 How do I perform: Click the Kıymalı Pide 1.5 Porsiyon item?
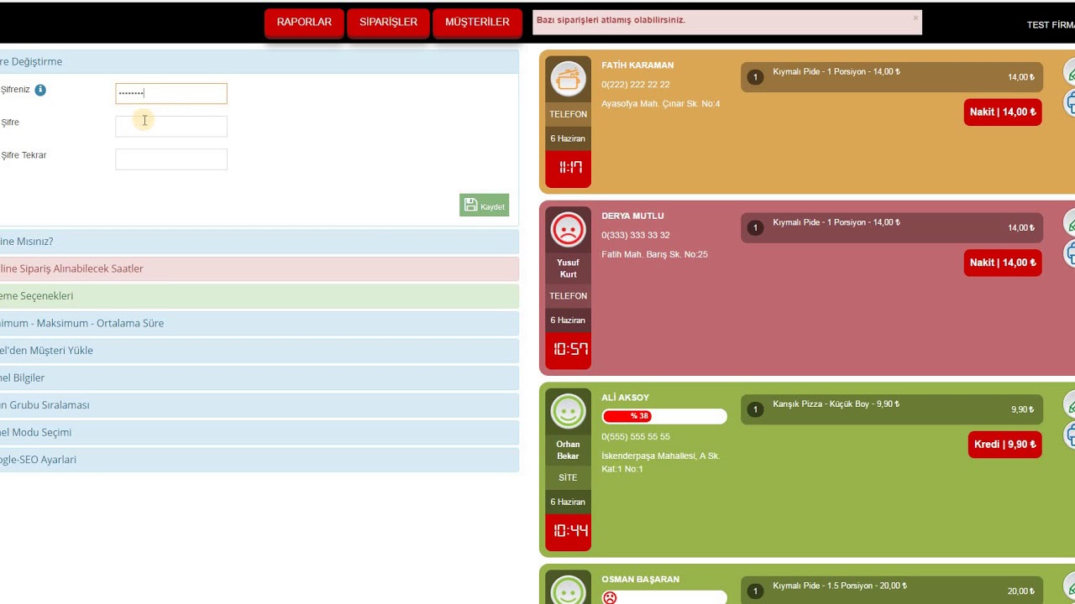click(x=892, y=591)
